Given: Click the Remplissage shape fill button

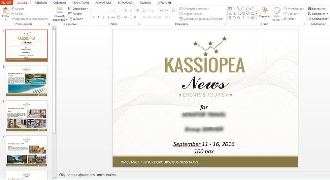Looking at the screenshot, I should 294,9.
